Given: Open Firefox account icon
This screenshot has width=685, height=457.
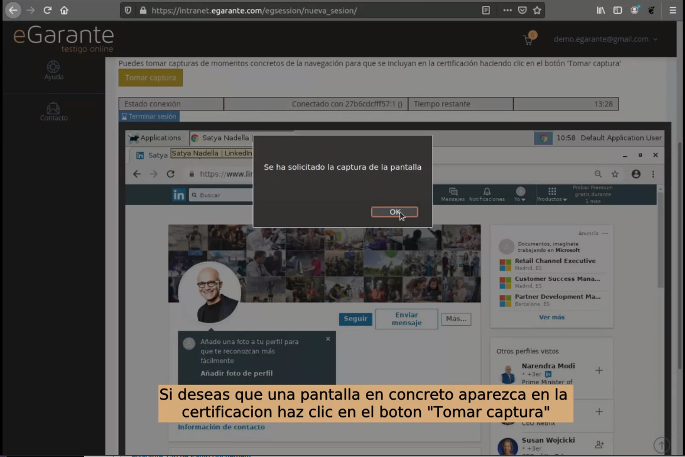Looking at the screenshot, I should [635, 10].
